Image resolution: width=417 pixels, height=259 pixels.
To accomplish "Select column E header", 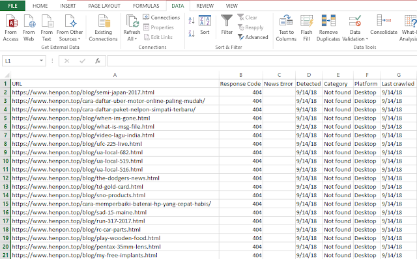I will [338, 75].
